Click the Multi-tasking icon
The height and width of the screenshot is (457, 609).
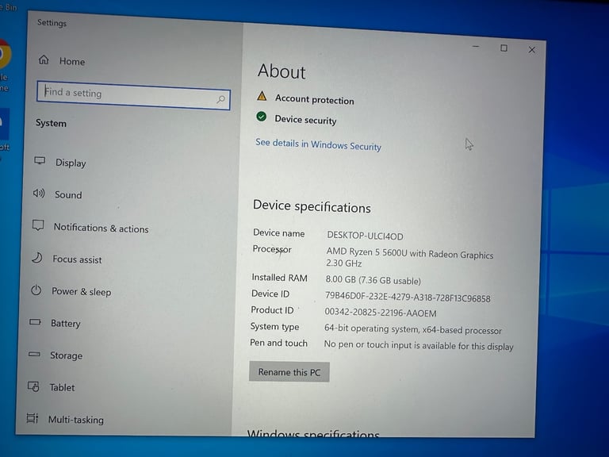pos(33,418)
